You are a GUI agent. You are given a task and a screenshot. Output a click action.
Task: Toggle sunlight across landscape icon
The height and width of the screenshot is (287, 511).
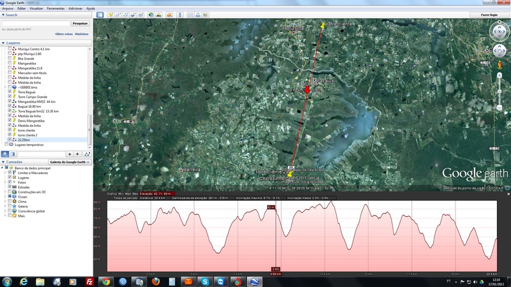pos(158,15)
